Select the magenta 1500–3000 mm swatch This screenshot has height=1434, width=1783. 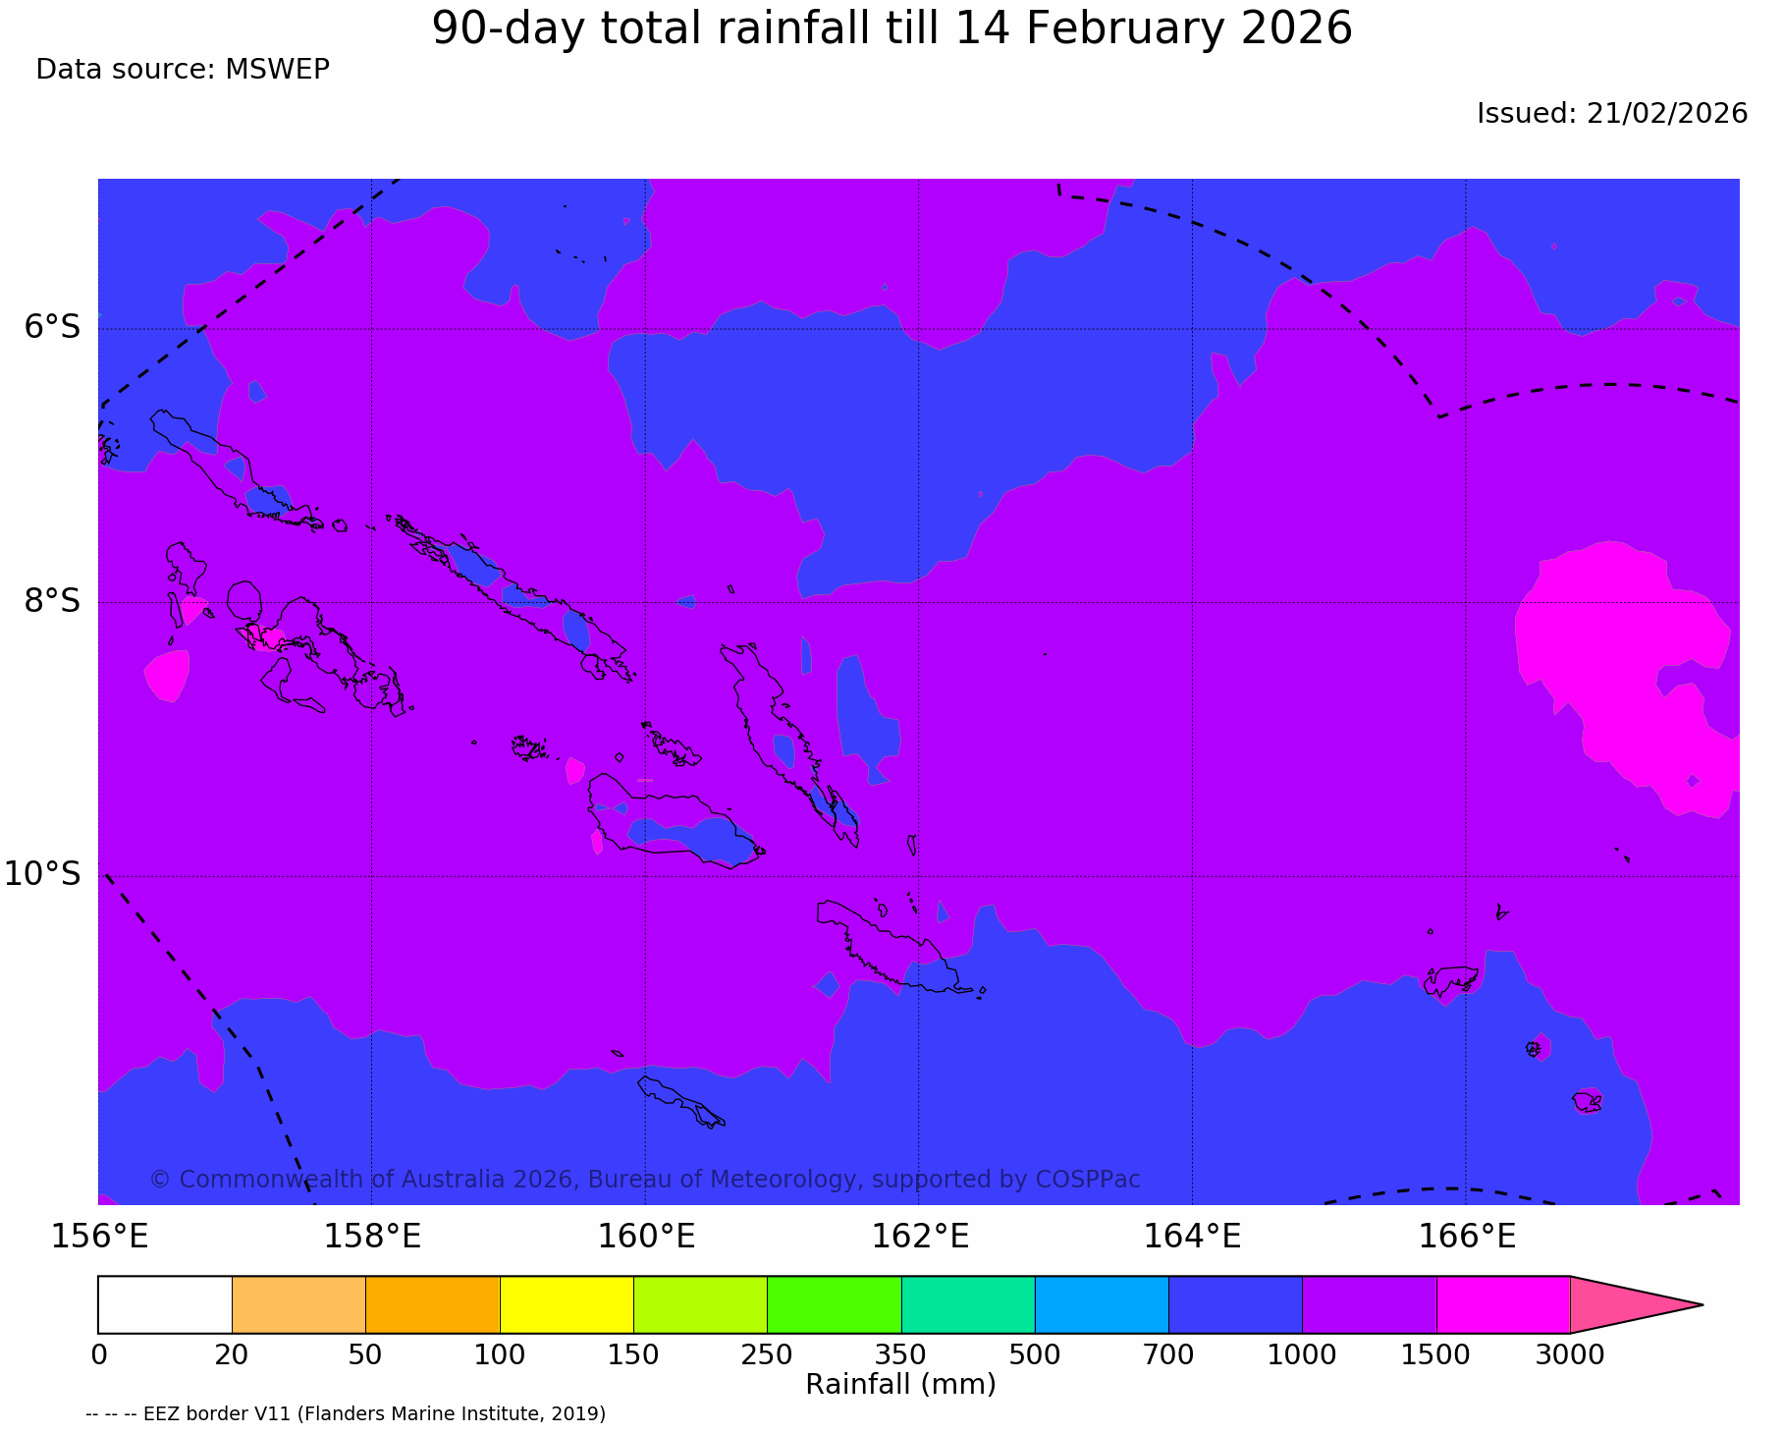click(1502, 1304)
